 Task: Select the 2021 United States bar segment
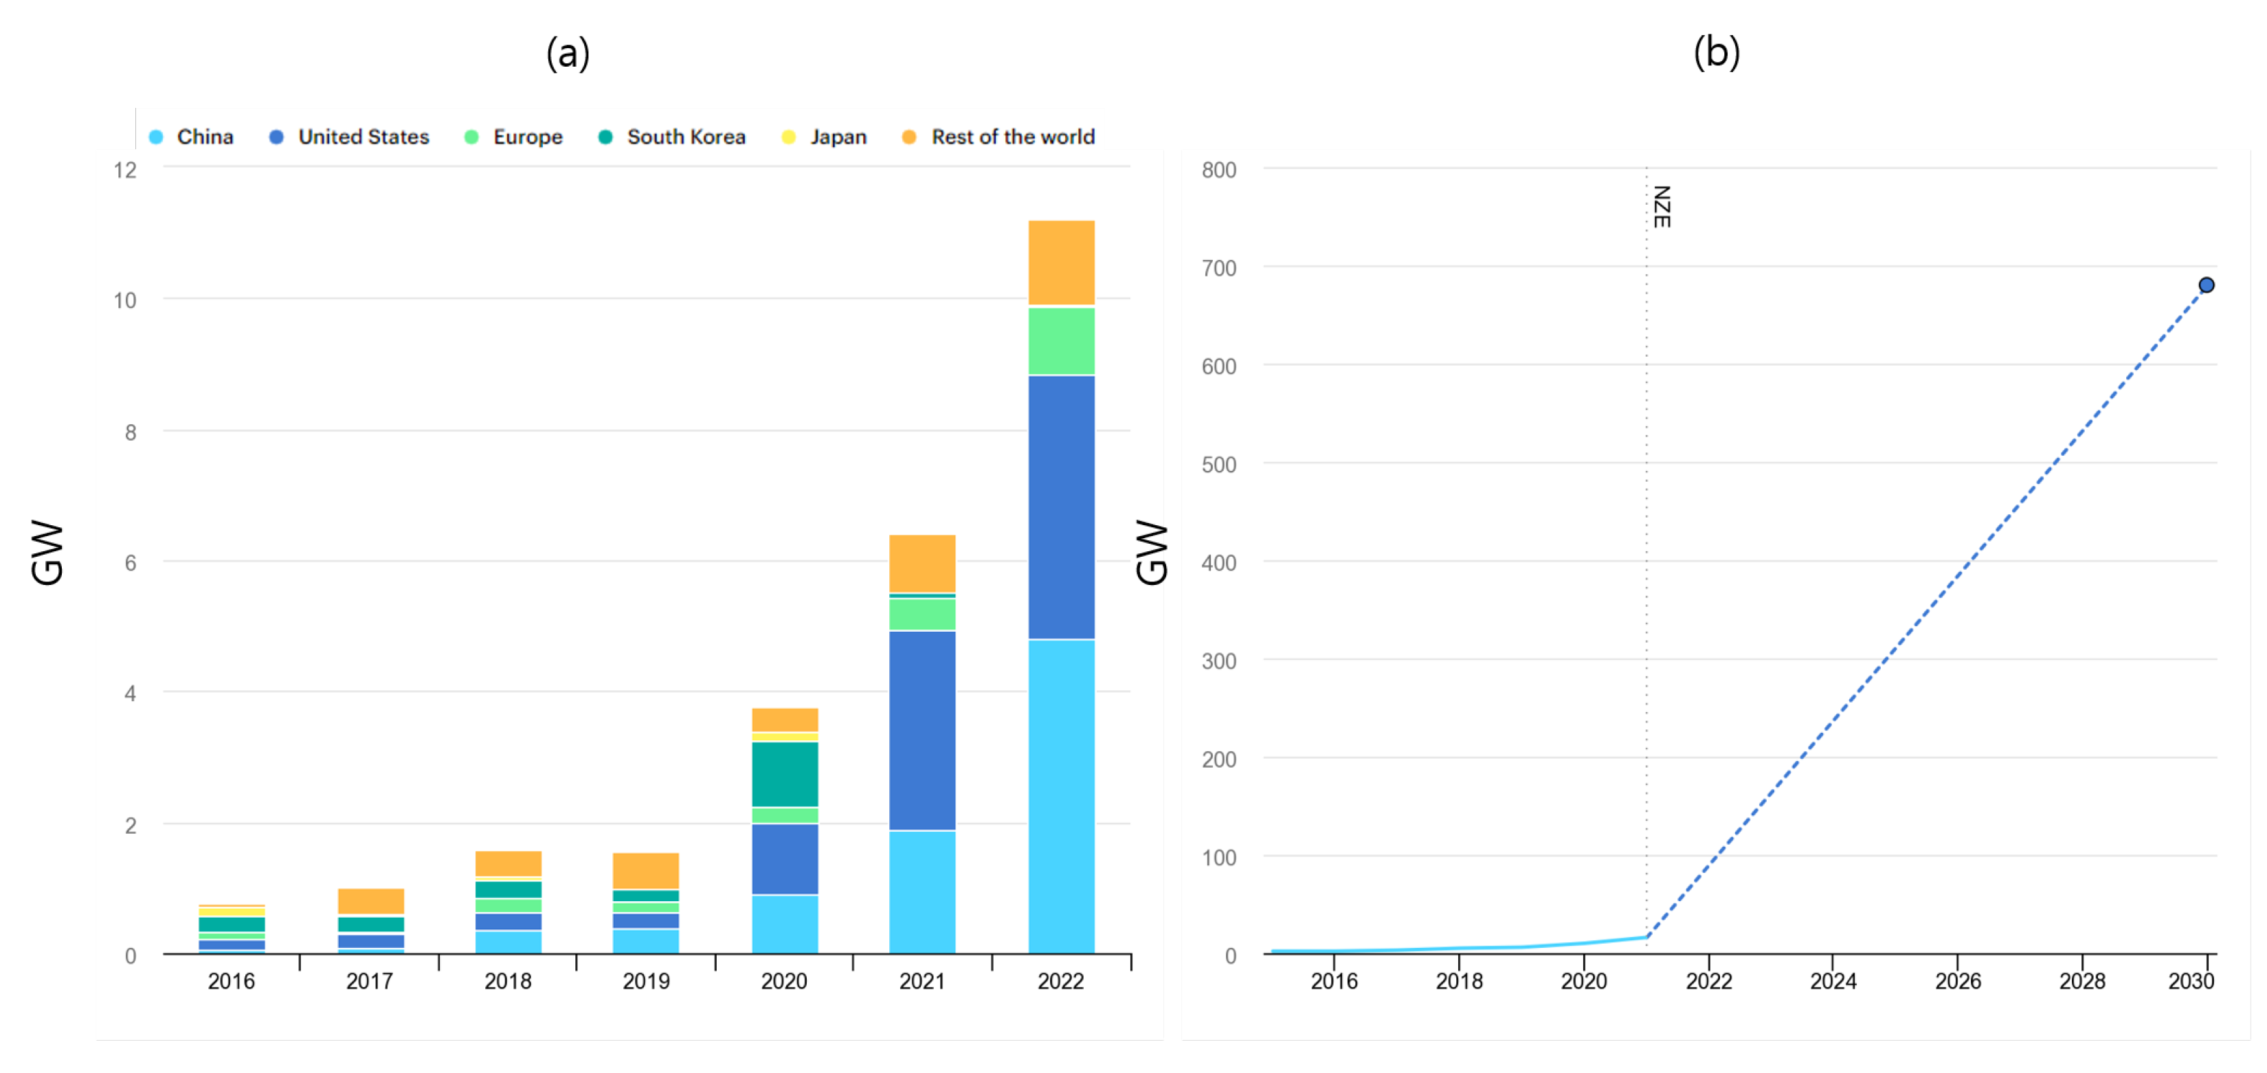[922, 731]
